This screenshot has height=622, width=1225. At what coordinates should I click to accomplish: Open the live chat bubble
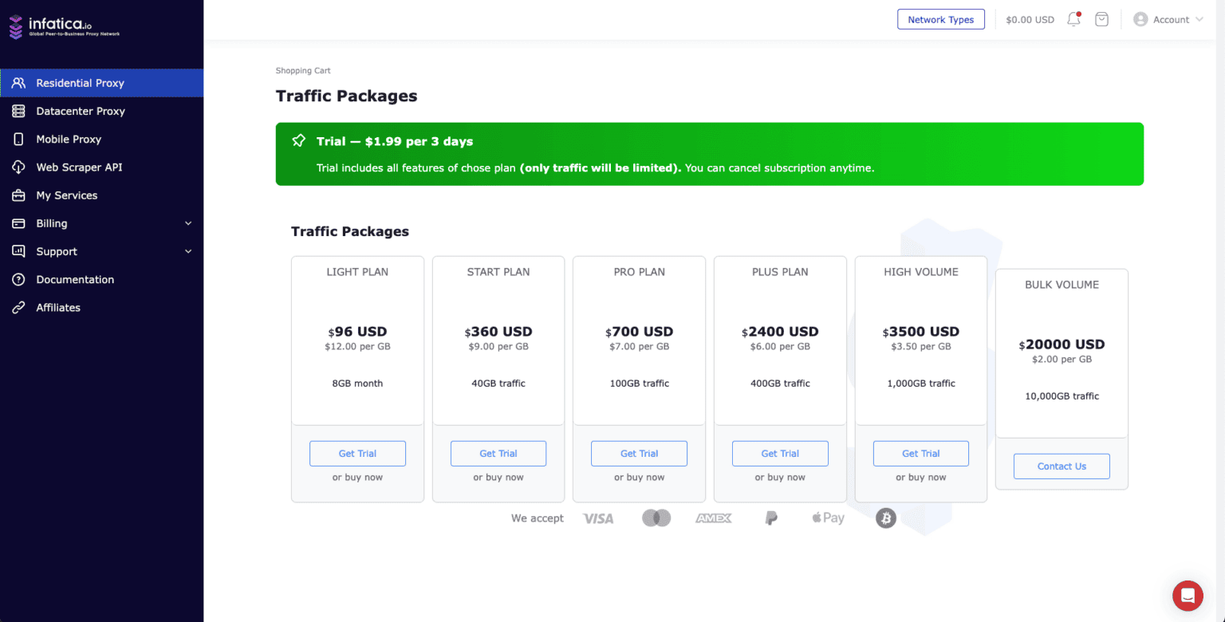click(1188, 596)
